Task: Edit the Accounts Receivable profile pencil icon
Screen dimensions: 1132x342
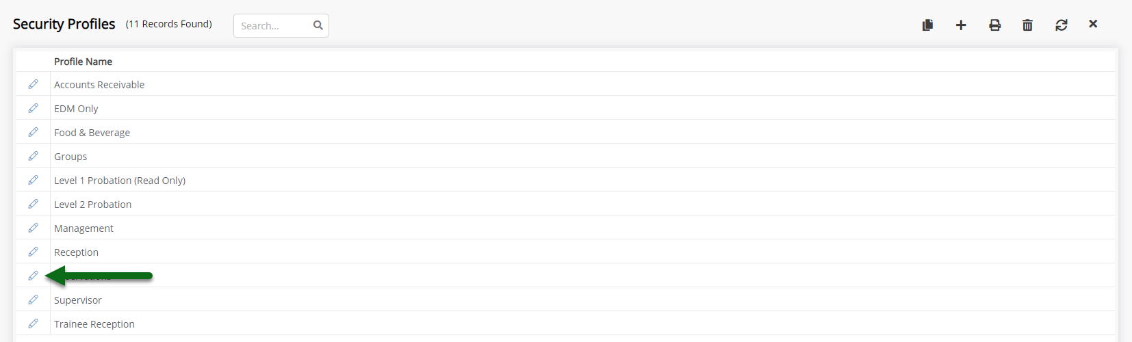Action: [x=33, y=84]
